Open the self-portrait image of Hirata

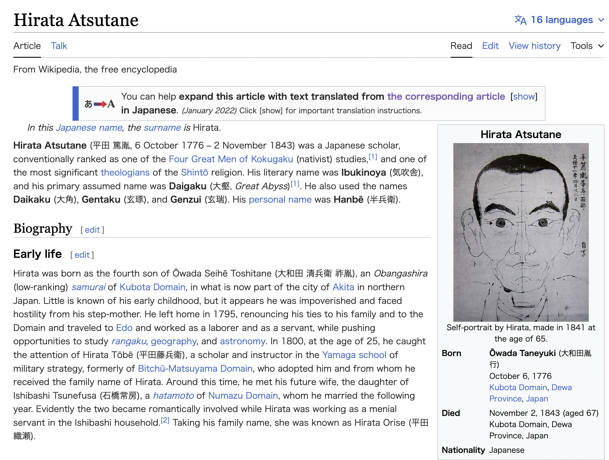[x=521, y=232]
